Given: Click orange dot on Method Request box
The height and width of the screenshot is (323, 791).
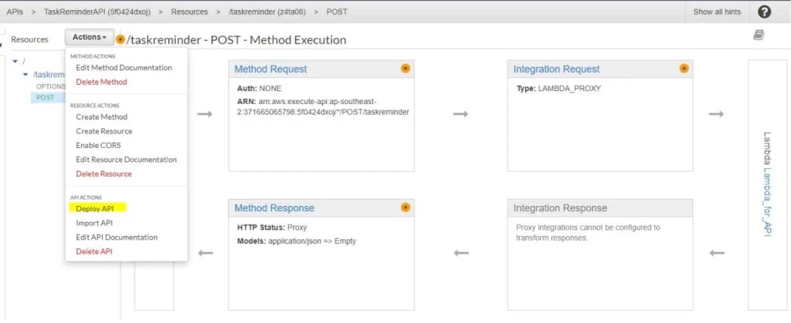Looking at the screenshot, I should tap(406, 69).
